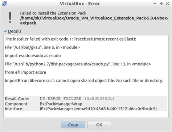172x132 pixels.
Task: Click the esudo.py line 13 traceback entry
Action: [x=78, y=64]
